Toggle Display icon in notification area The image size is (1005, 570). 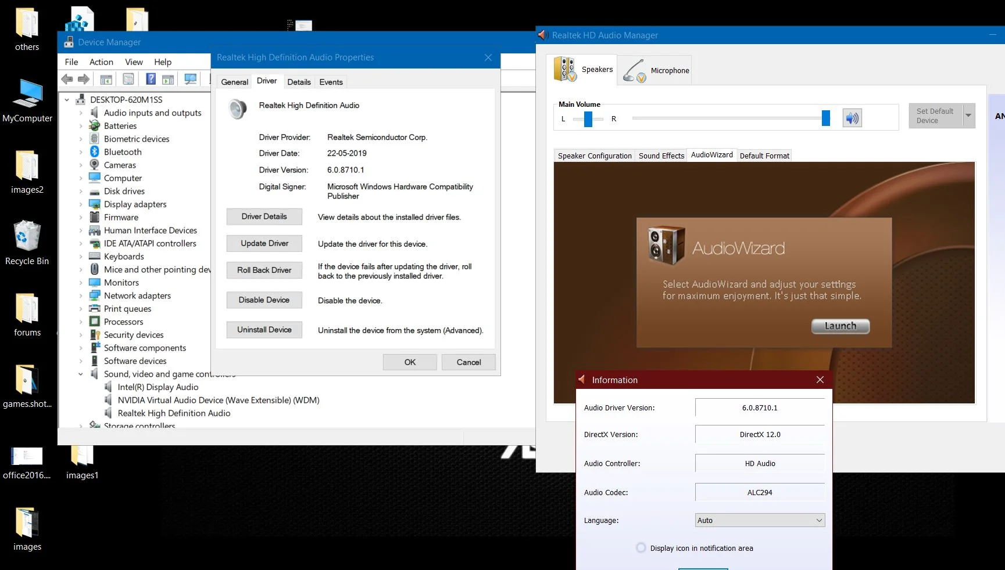tap(641, 548)
